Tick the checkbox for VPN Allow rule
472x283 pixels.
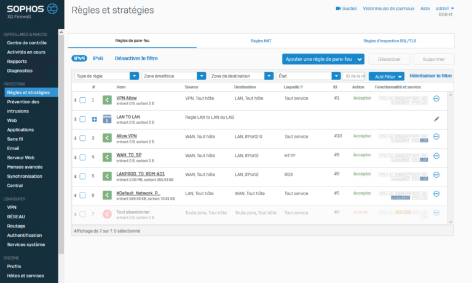coord(82,100)
